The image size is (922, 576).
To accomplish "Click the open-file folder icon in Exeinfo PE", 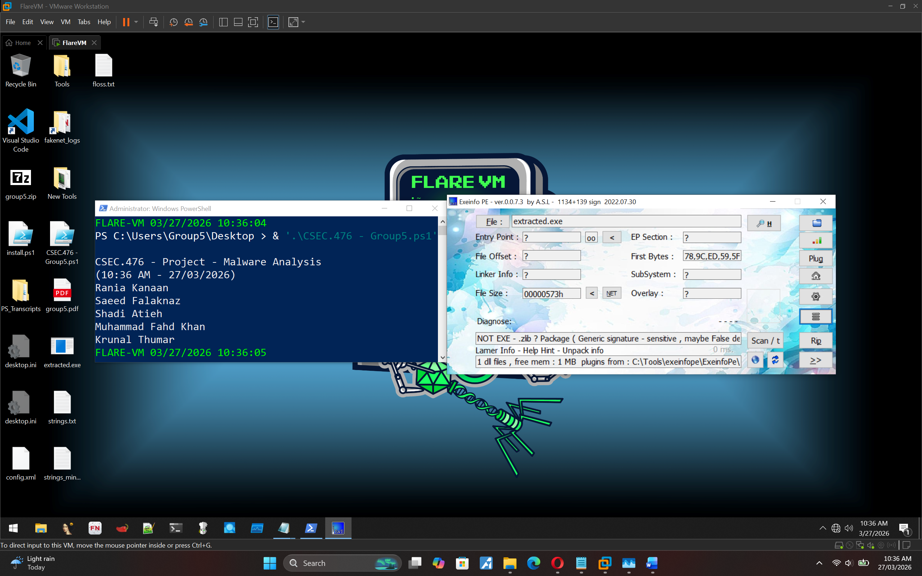I will (816, 223).
